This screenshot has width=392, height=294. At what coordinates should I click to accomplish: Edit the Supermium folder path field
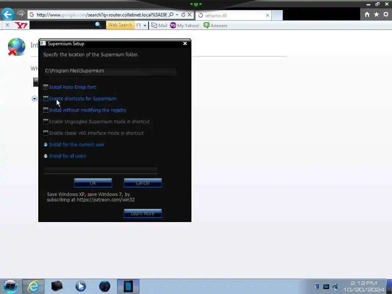[110, 71]
